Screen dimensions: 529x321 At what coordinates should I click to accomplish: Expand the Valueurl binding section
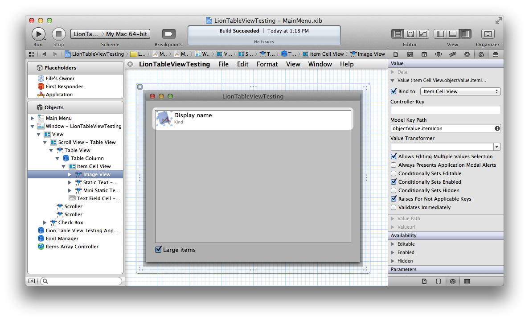click(x=393, y=227)
